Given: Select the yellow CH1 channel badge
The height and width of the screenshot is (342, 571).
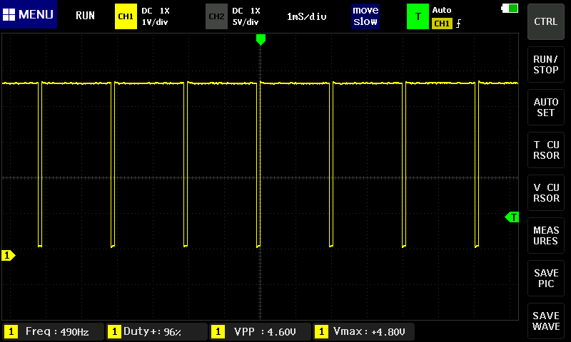Looking at the screenshot, I should [126, 16].
